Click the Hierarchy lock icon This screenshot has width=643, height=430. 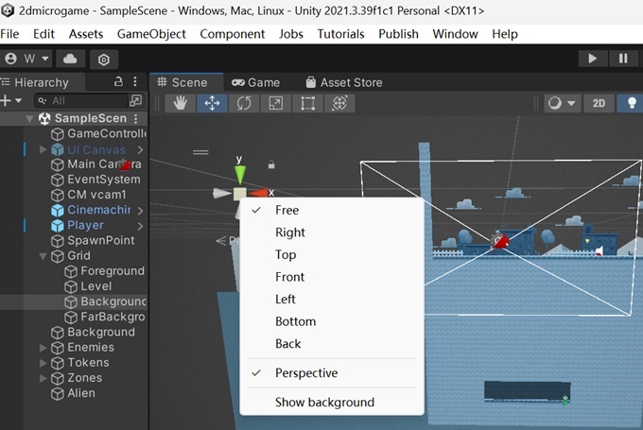118,81
